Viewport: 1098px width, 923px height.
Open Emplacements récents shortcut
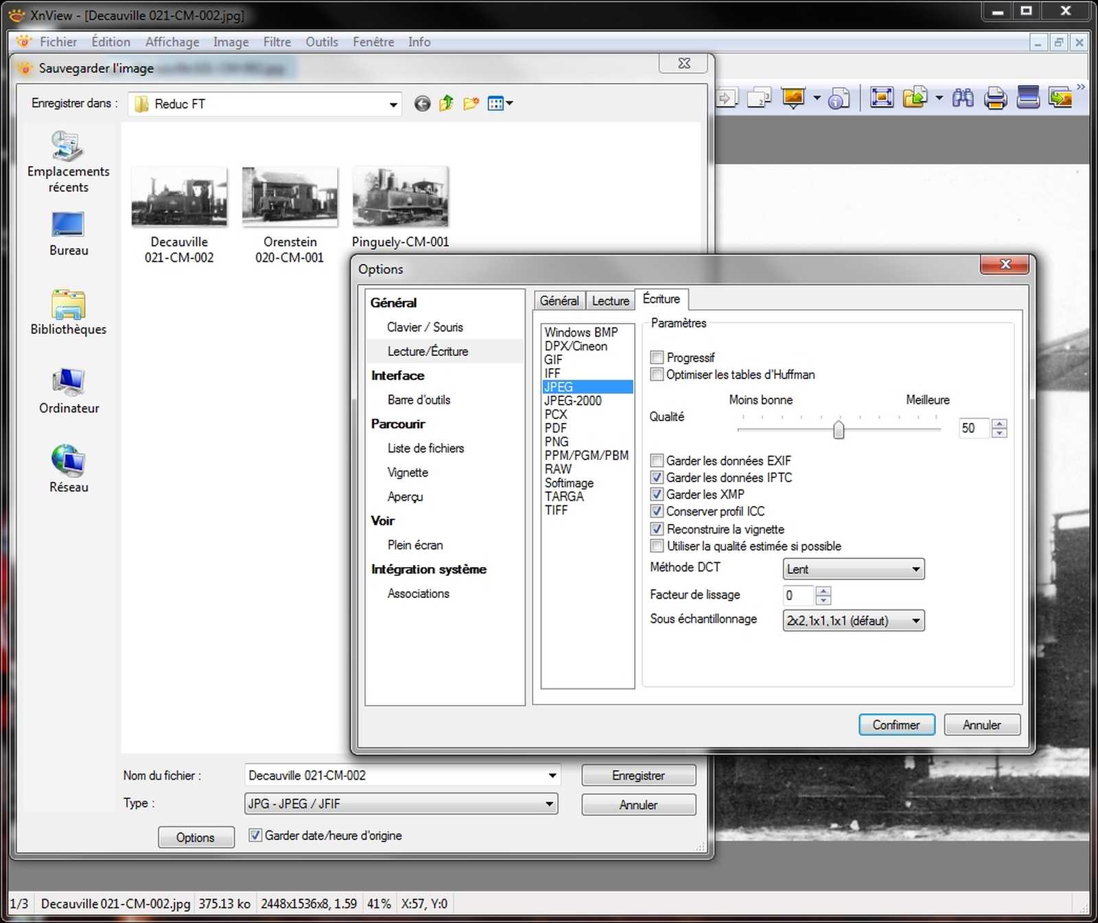69,162
